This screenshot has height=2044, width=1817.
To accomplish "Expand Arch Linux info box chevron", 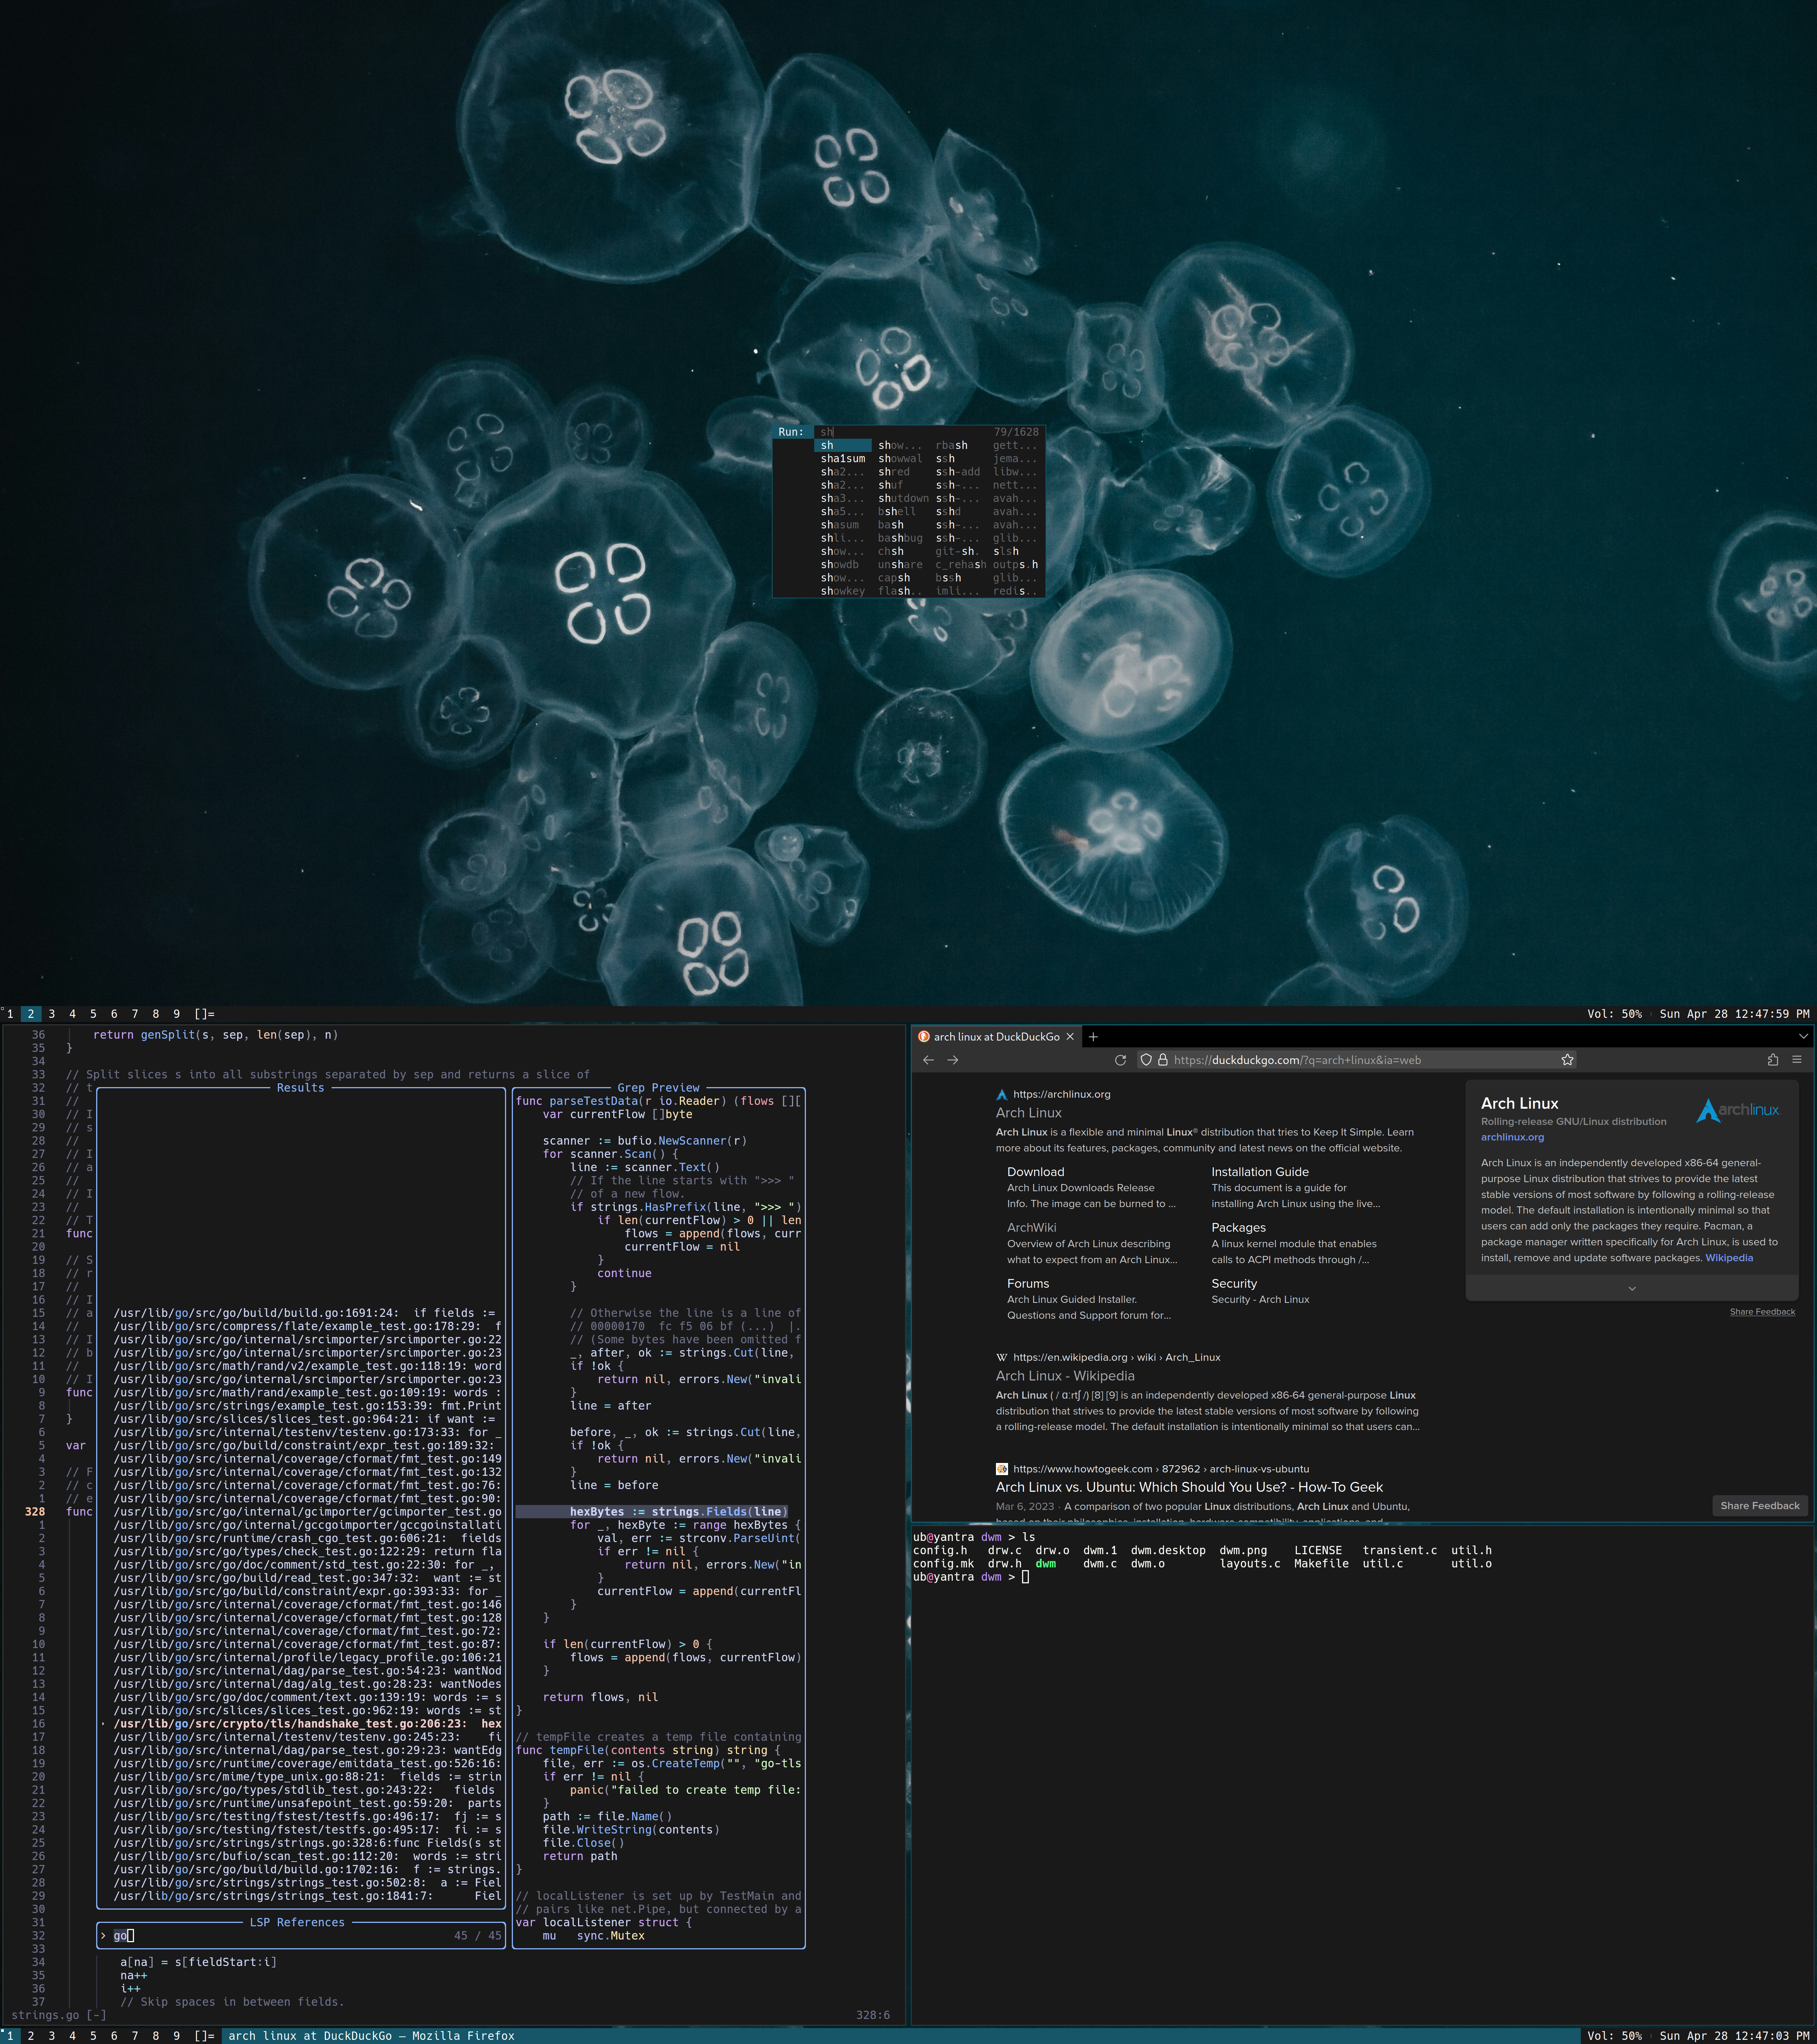I will click(1631, 1289).
